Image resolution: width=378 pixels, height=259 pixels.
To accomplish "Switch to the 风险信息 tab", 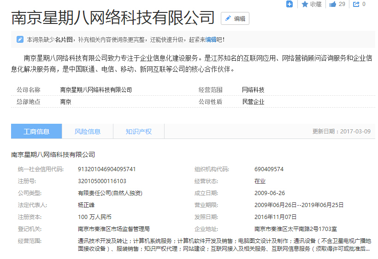I will pyautogui.click(x=87, y=132).
